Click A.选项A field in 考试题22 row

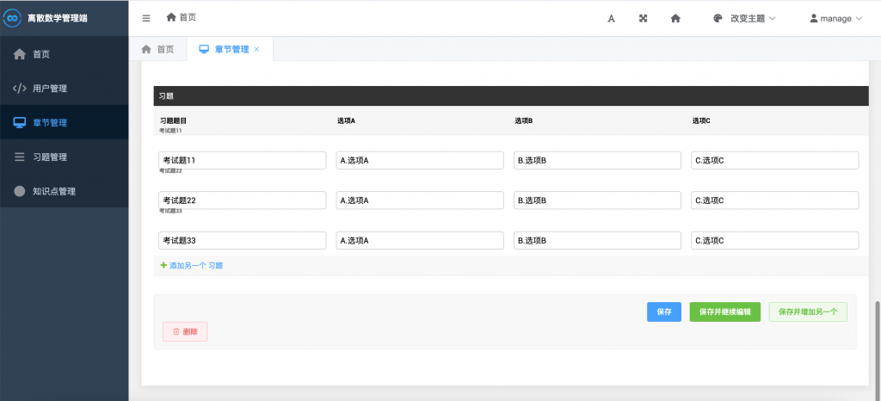420,200
